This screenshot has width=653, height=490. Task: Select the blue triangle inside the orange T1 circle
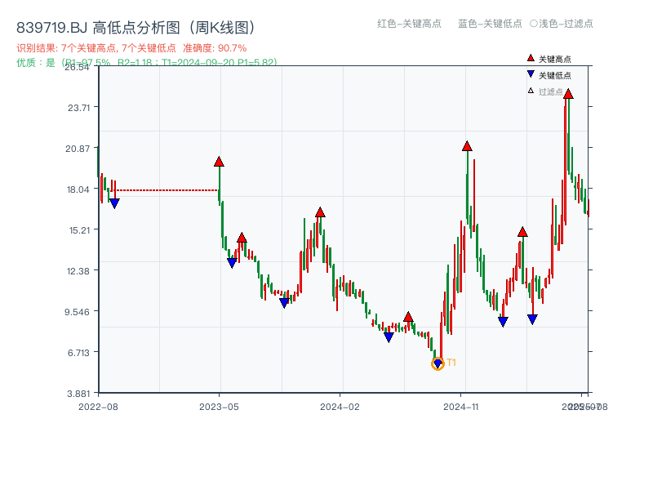tap(438, 362)
